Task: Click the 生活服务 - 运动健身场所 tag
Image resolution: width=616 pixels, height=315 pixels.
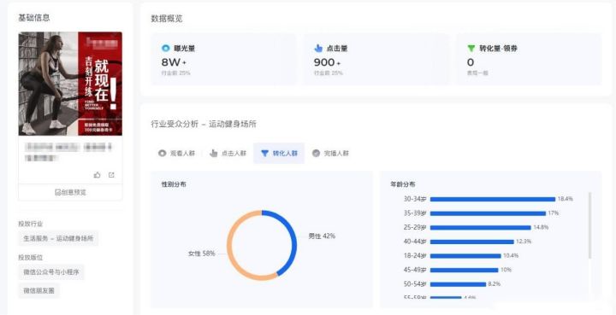Action: [58, 238]
